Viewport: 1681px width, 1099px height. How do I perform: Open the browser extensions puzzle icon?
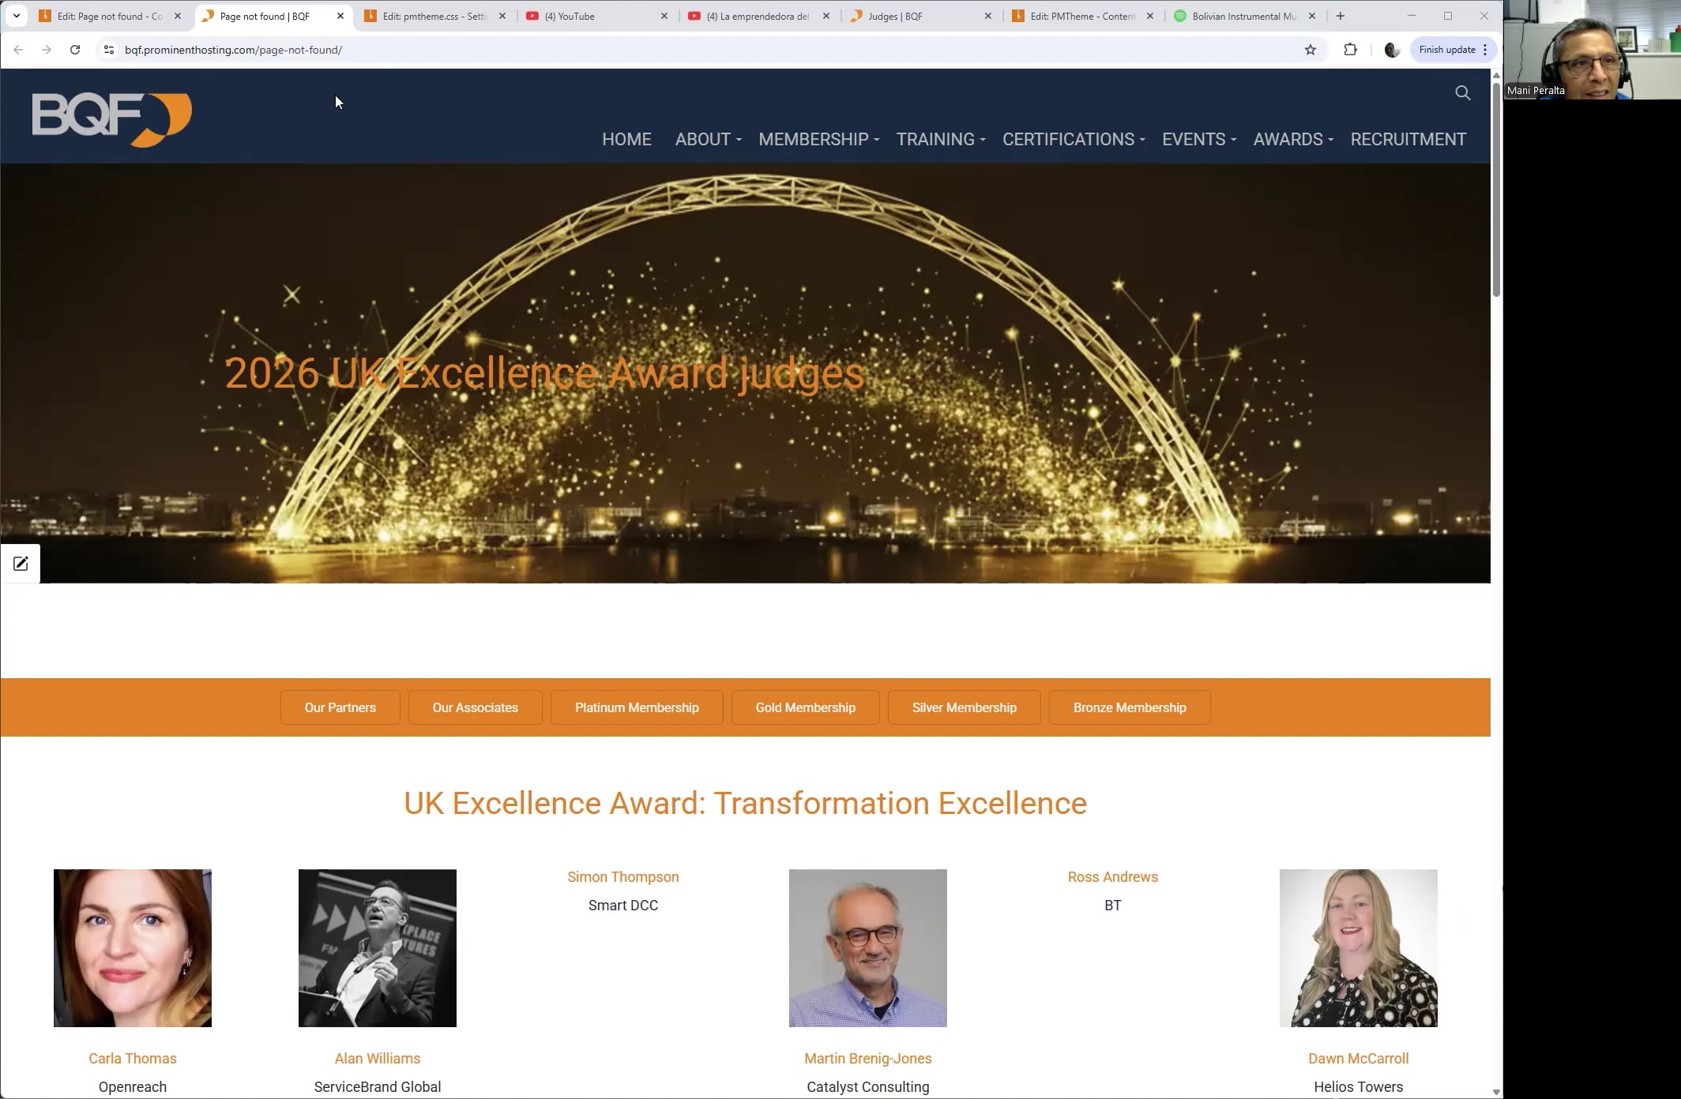pos(1350,50)
